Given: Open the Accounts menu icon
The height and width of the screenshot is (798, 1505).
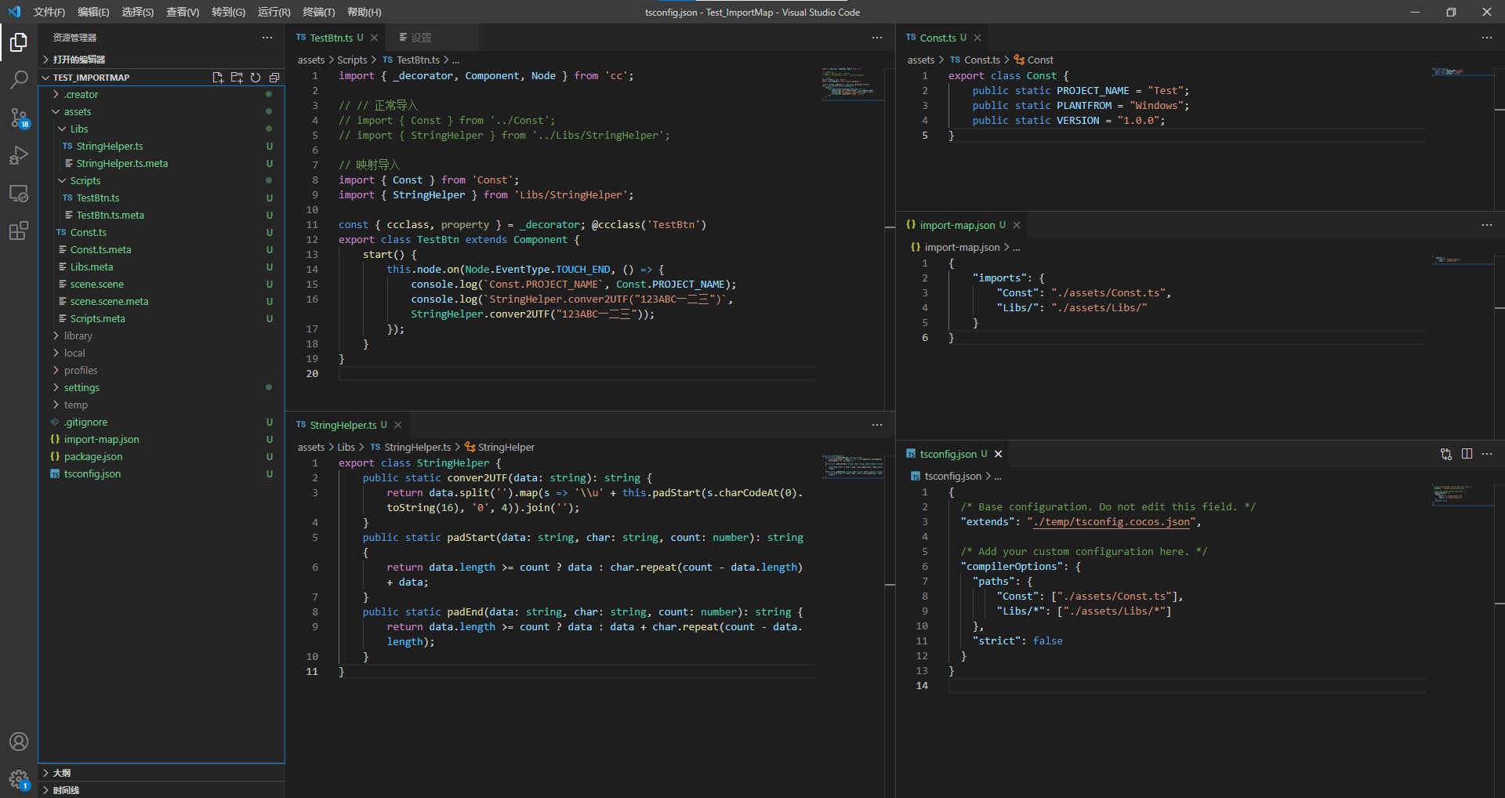Looking at the screenshot, I should [x=19, y=742].
